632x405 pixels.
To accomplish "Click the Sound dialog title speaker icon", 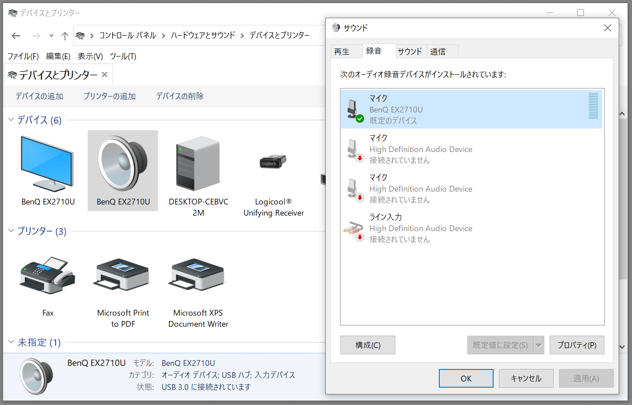I will click(x=336, y=28).
